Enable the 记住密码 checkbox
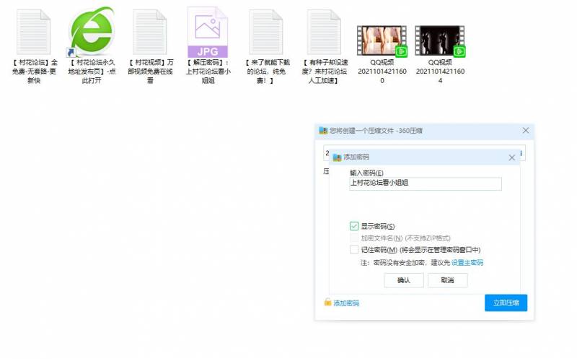577x359 pixels. point(354,249)
